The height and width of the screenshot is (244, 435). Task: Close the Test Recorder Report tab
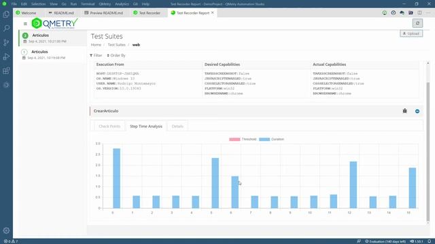[x=213, y=13]
